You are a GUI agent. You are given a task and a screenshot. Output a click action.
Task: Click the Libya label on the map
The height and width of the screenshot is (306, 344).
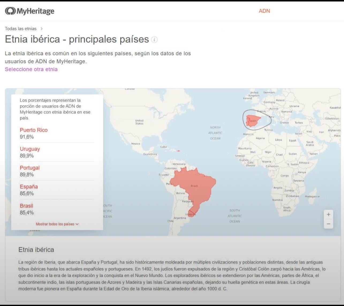(x=278, y=140)
